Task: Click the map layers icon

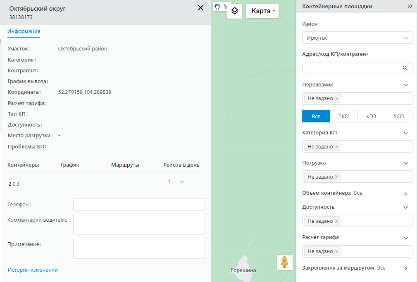Action: [x=234, y=11]
